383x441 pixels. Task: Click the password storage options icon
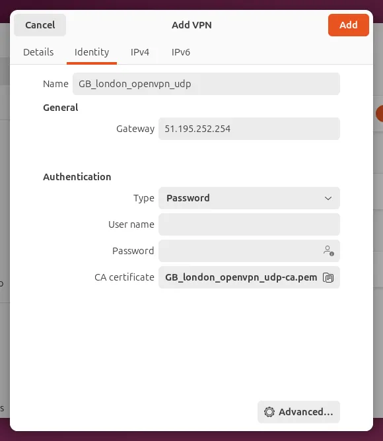(328, 251)
